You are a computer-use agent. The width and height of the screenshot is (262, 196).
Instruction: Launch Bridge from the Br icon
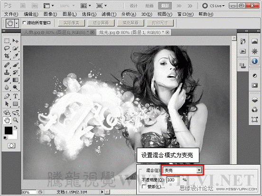[23, 6]
